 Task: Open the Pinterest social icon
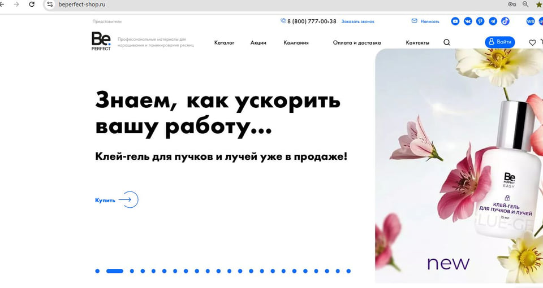(480, 21)
